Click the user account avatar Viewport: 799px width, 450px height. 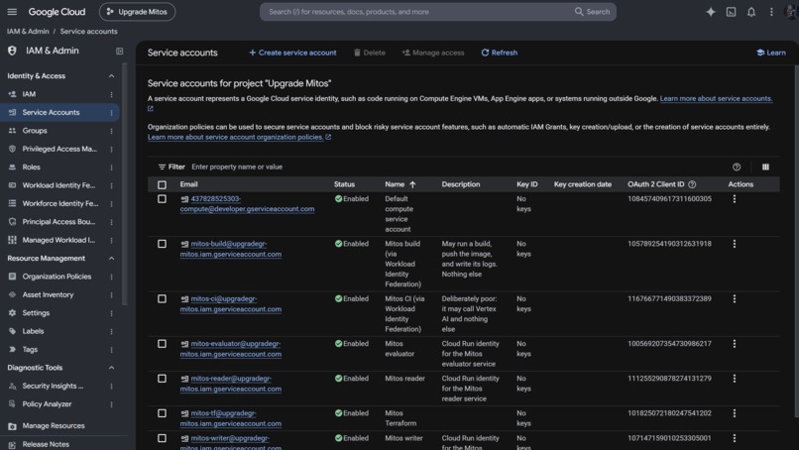[791, 12]
